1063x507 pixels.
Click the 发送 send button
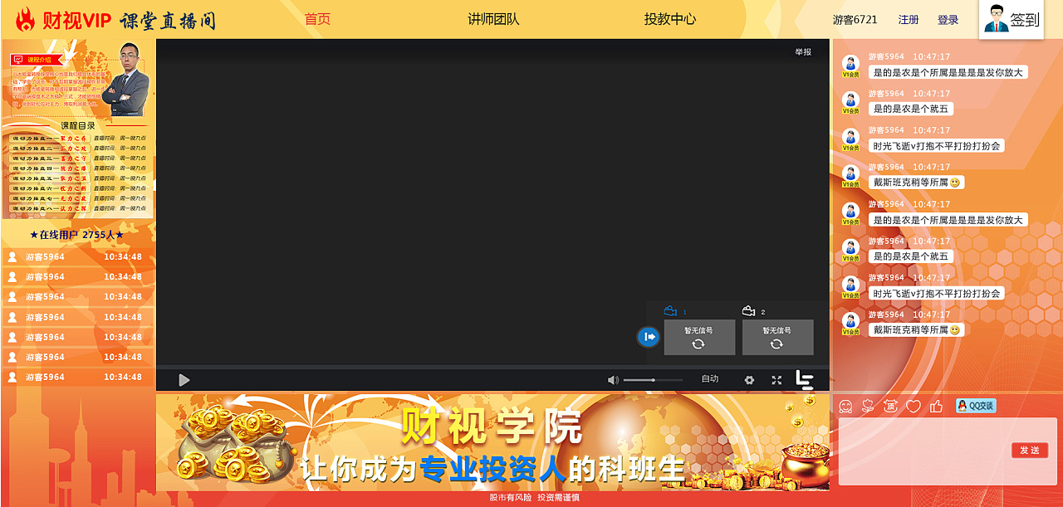coord(1030,451)
